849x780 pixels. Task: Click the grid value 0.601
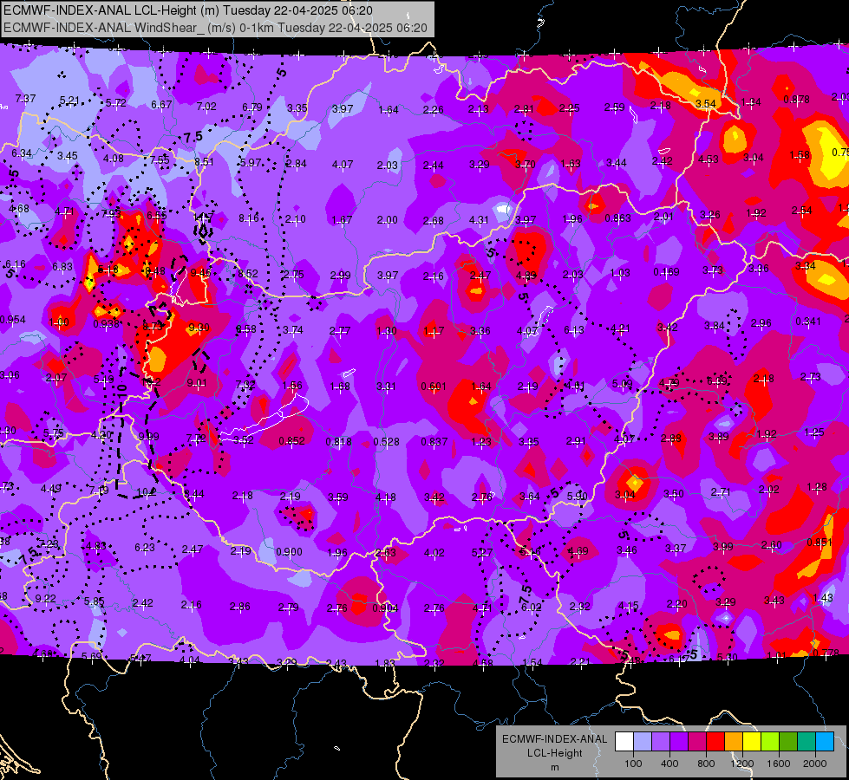434,387
